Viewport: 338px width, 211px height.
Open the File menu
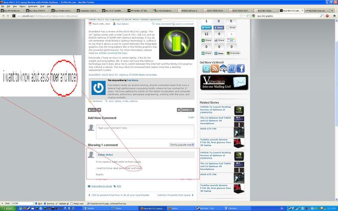tap(2, 6)
